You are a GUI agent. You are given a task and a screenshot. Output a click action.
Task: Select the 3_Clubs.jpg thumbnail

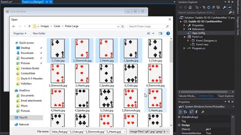coord(155,51)
